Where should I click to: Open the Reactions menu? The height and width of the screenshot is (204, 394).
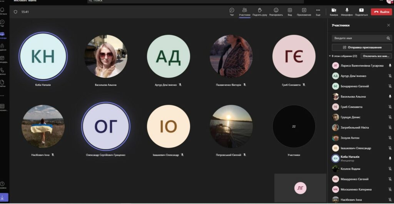276,12
